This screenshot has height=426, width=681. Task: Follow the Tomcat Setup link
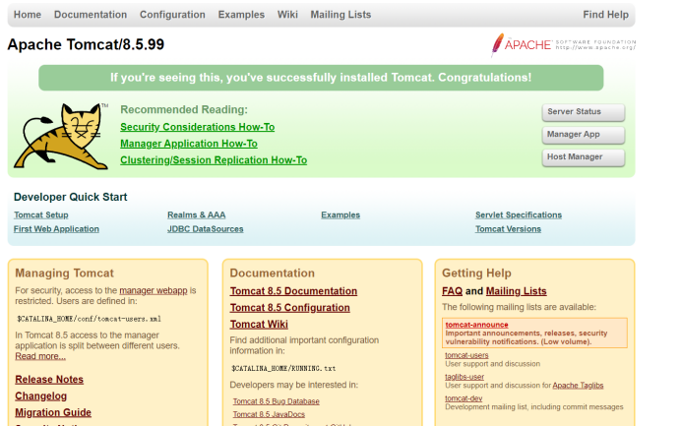40,214
